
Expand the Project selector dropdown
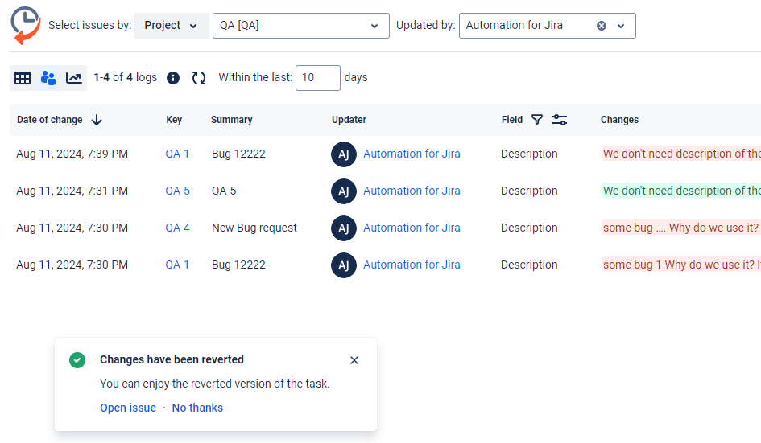click(x=171, y=26)
